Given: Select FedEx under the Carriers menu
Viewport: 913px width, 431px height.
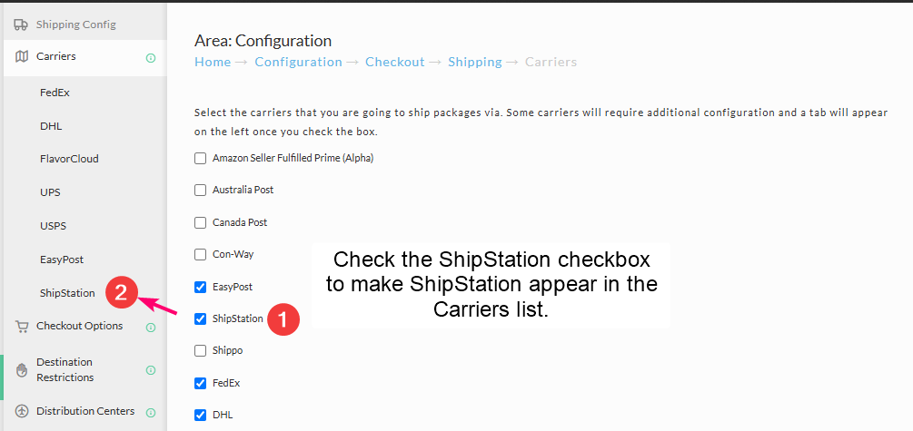Looking at the screenshot, I should tap(55, 93).
